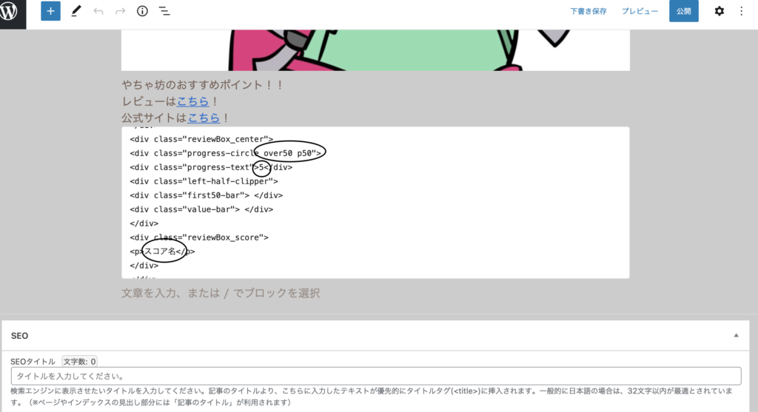Click the 文章を入力 empty paragraph placeholder
758x412 pixels.
tap(221, 293)
